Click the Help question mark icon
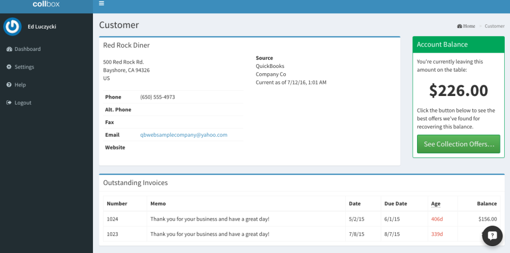 coord(9,85)
